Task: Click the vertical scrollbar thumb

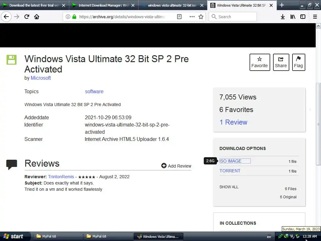Action: [x=318, y=124]
